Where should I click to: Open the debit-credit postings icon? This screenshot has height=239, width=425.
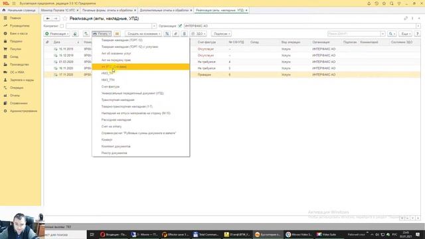pyautogui.click(x=86, y=34)
